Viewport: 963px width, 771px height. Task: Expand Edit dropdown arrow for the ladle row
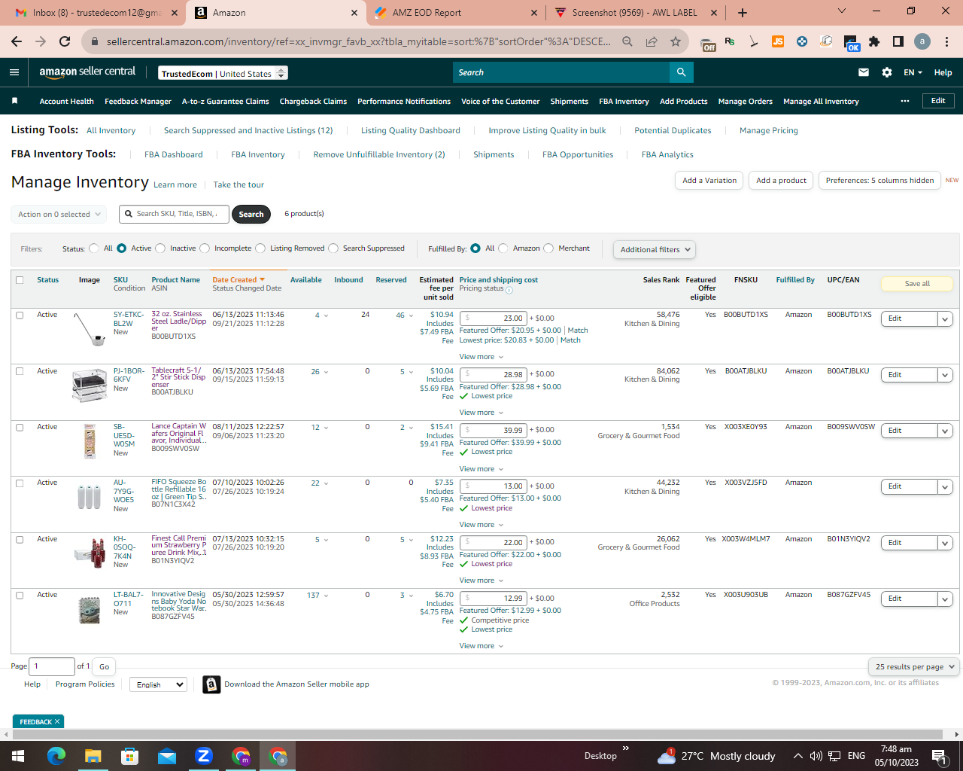pos(945,318)
